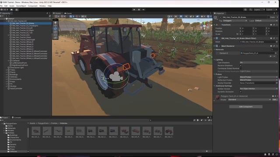The width and height of the screenshot is (280, 157).
Task: Click the Scene orientation gizmo
Action: (205, 25)
